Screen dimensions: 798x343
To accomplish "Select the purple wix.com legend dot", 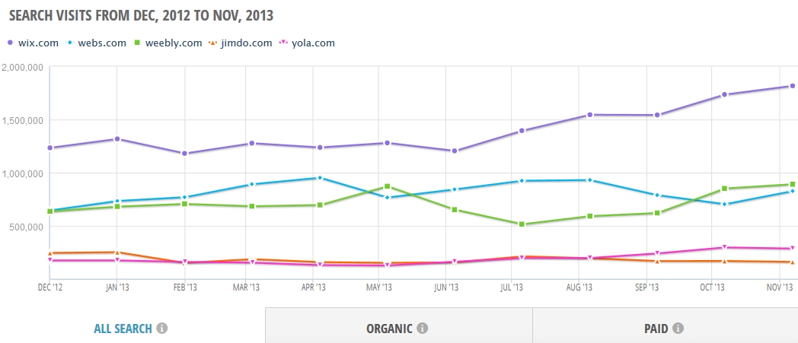I will point(10,43).
